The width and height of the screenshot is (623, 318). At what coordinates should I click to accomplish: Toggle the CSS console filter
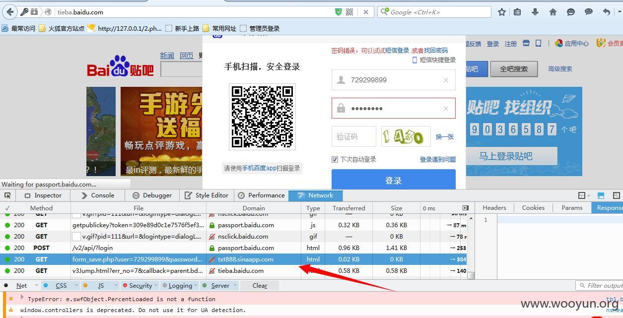click(61, 286)
